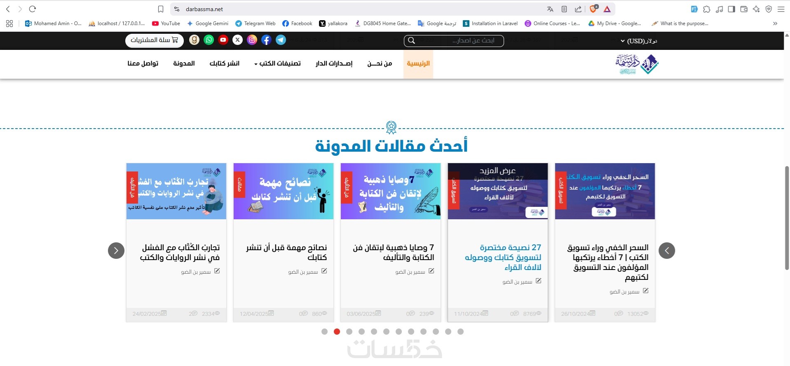Viewport: 790px width, 366px height.
Task: Click the bookmark icon beside address bar
Action: click(161, 9)
